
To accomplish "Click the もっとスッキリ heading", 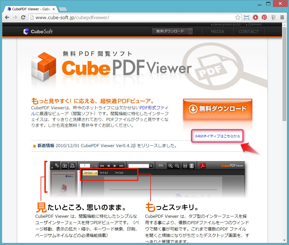I will click(x=172, y=207).
